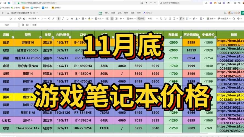Toggle strikethrough formatting
Viewport: 244px width, 137px height.
(x=72, y=18)
